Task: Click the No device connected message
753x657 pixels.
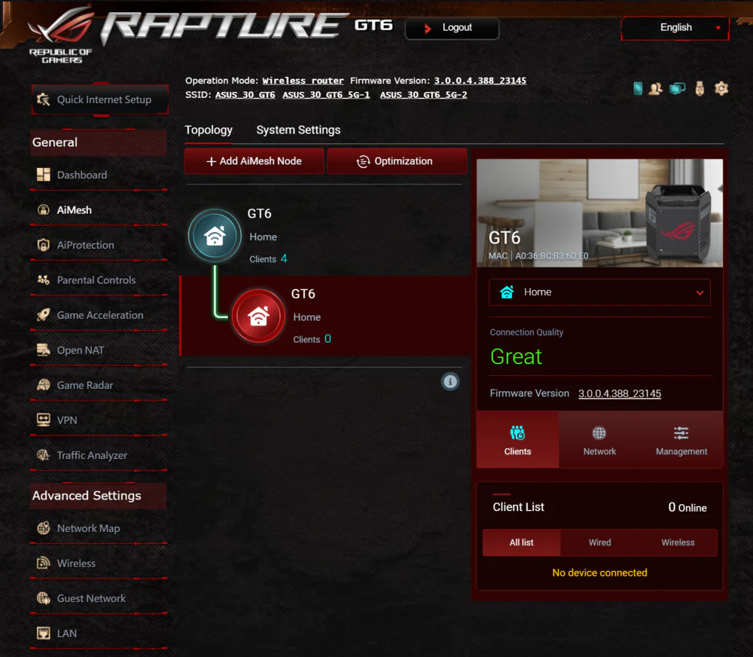Action: tap(599, 573)
